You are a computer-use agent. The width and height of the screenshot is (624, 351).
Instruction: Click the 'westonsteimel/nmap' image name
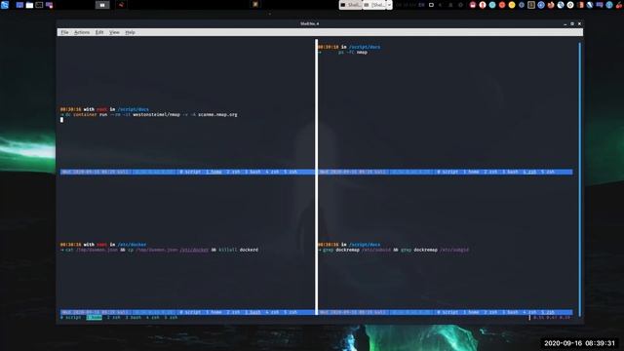(x=156, y=115)
